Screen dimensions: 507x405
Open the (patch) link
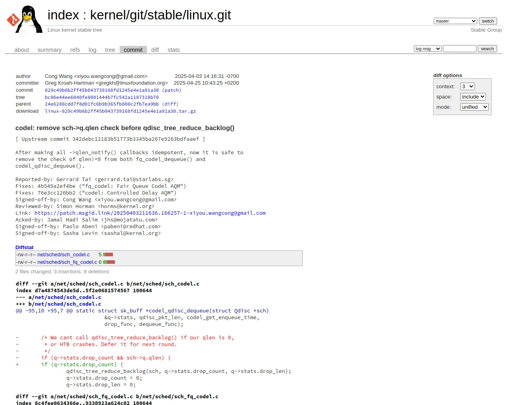click(172, 90)
